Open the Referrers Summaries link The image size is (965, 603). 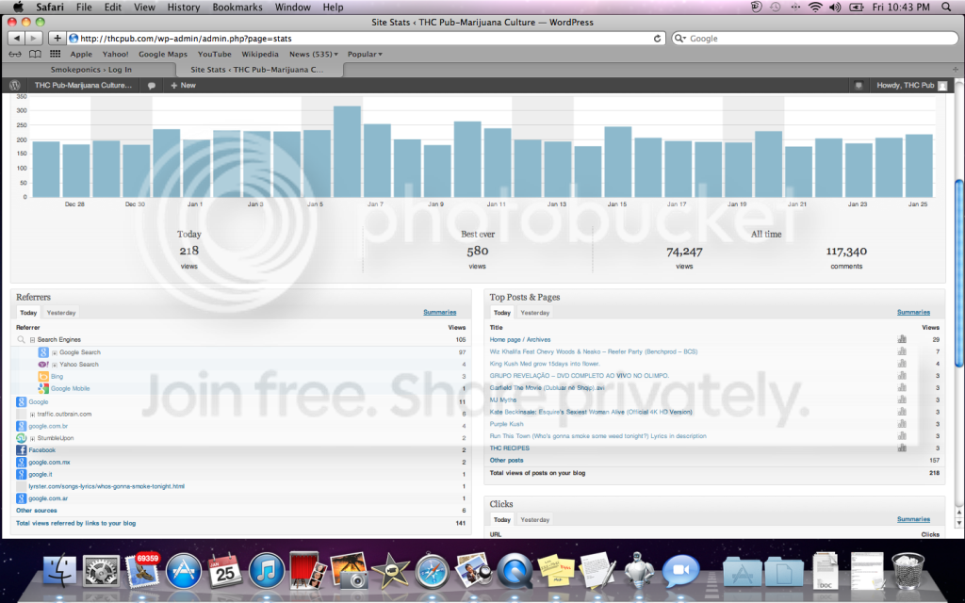(439, 312)
